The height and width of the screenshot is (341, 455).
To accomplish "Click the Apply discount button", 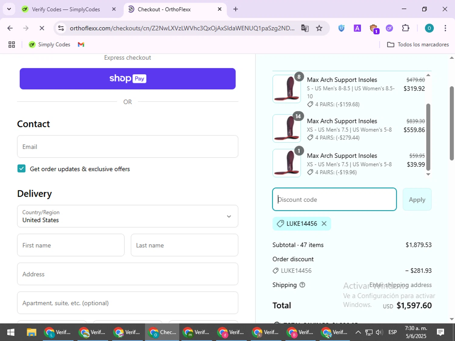I will [417, 199].
